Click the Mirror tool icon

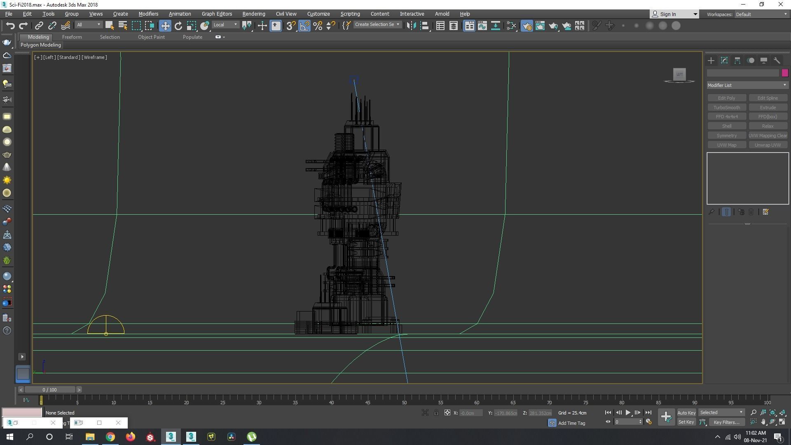coord(411,26)
